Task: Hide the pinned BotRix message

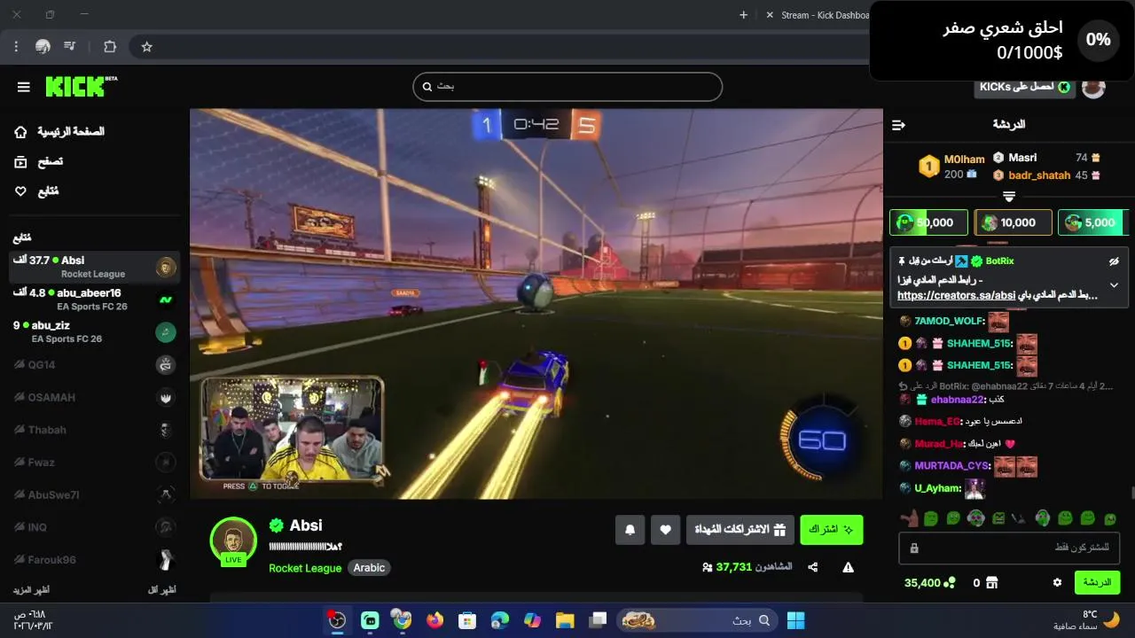Action: coord(1114,261)
